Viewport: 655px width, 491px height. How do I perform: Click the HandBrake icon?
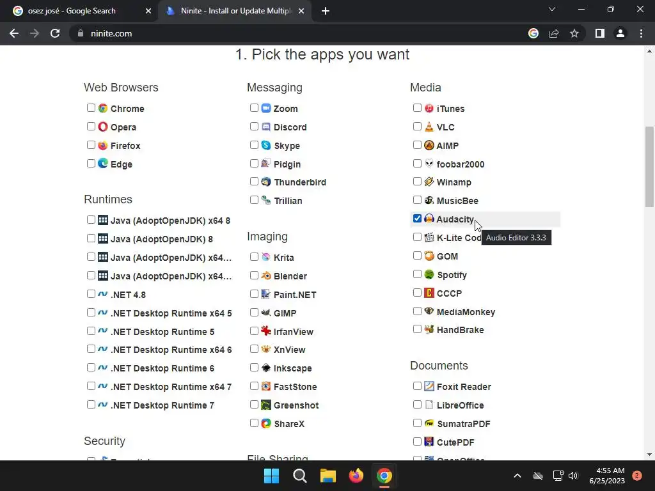click(x=429, y=329)
